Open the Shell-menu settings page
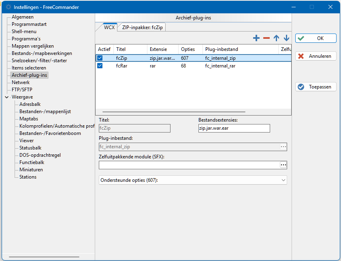 pyautogui.click(x=24, y=32)
